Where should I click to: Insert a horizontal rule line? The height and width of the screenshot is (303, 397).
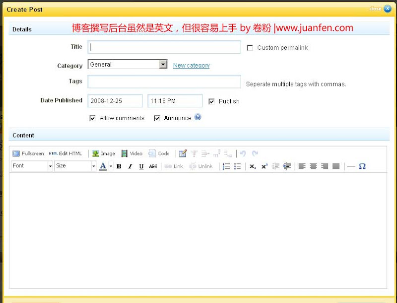pos(351,166)
